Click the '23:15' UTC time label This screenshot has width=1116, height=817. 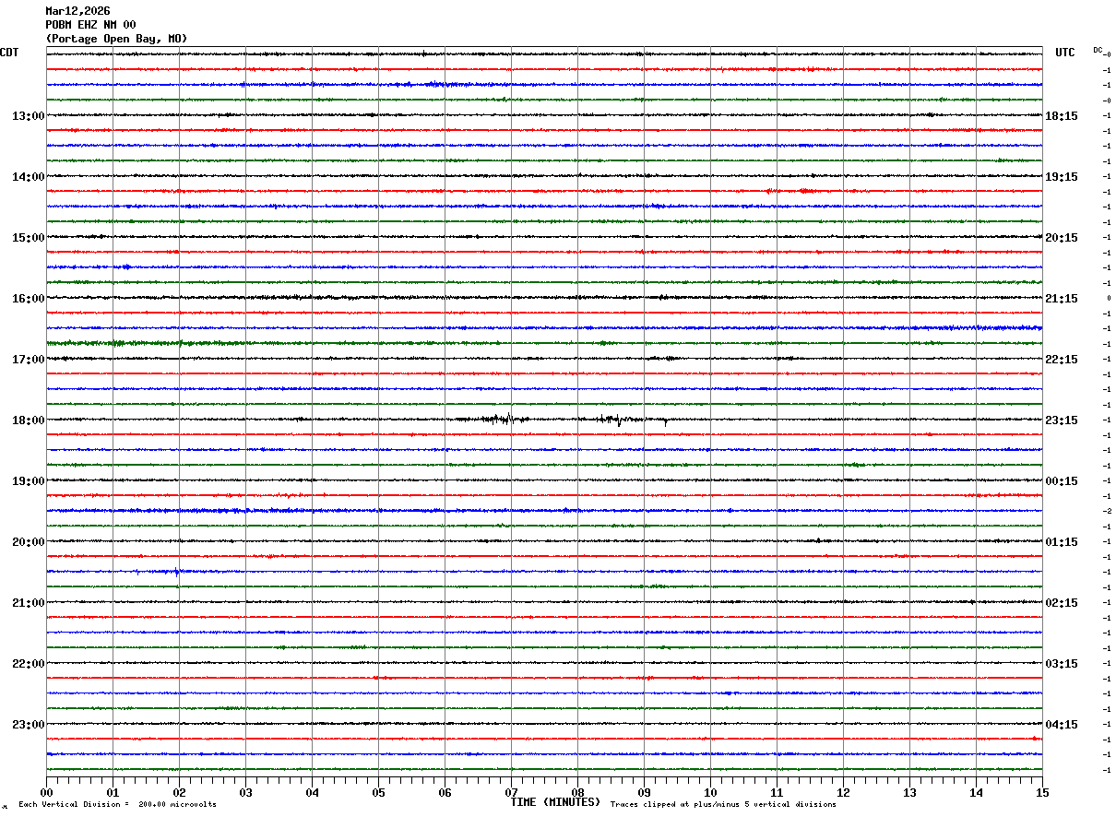click(1062, 420)
